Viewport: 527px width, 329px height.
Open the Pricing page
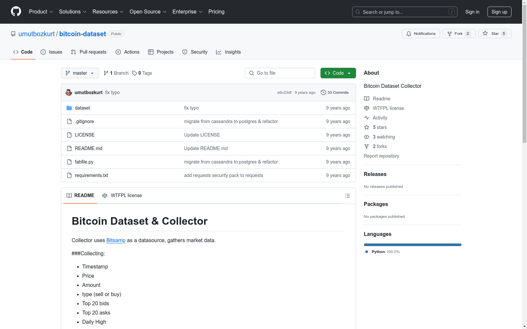[x=216, y=12]
